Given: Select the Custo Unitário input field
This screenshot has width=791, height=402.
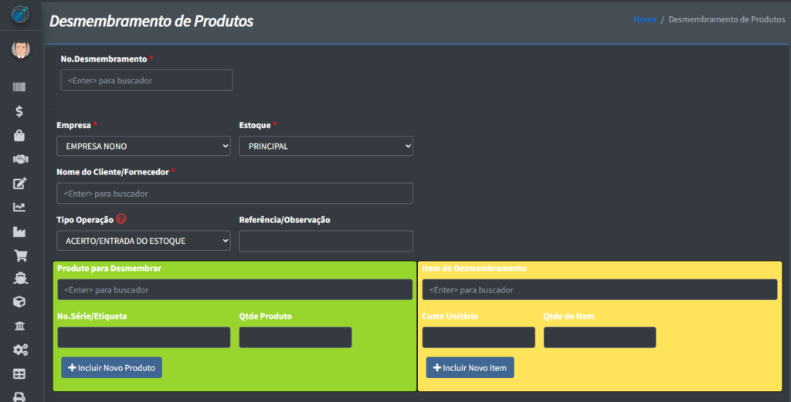Looking at the screenshot, I should 478,337.
